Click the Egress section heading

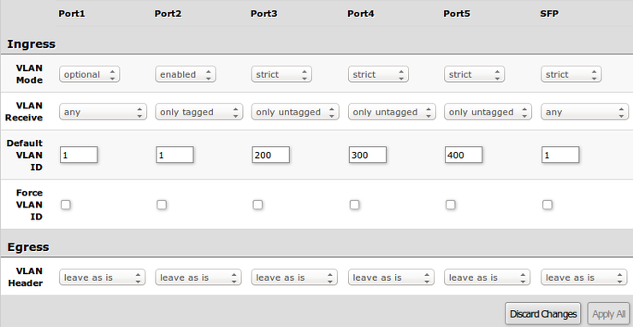click(28, 247)
